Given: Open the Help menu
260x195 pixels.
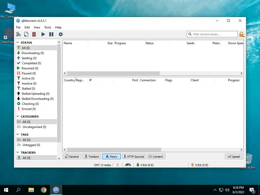Looking at the screenshot, I should [x=58, y=27].
